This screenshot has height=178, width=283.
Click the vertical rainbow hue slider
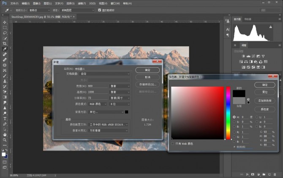[x=228, y=113]
